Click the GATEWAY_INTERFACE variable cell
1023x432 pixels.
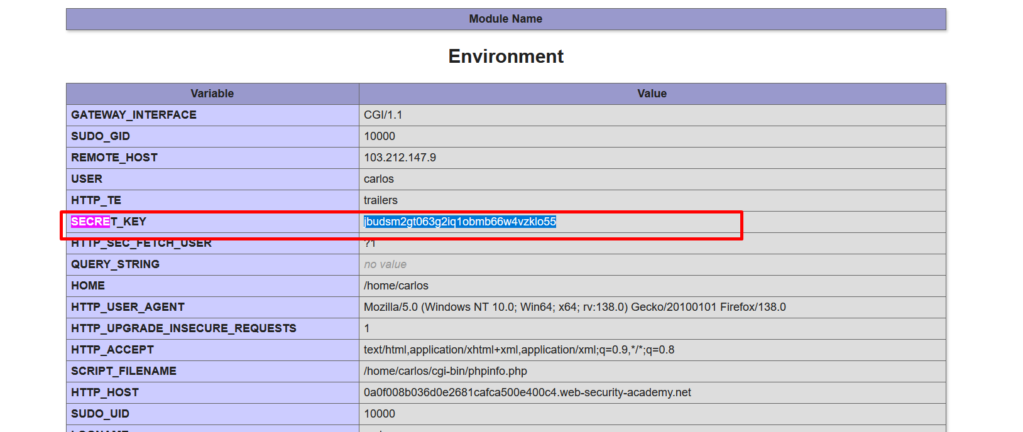coord(134,115)
